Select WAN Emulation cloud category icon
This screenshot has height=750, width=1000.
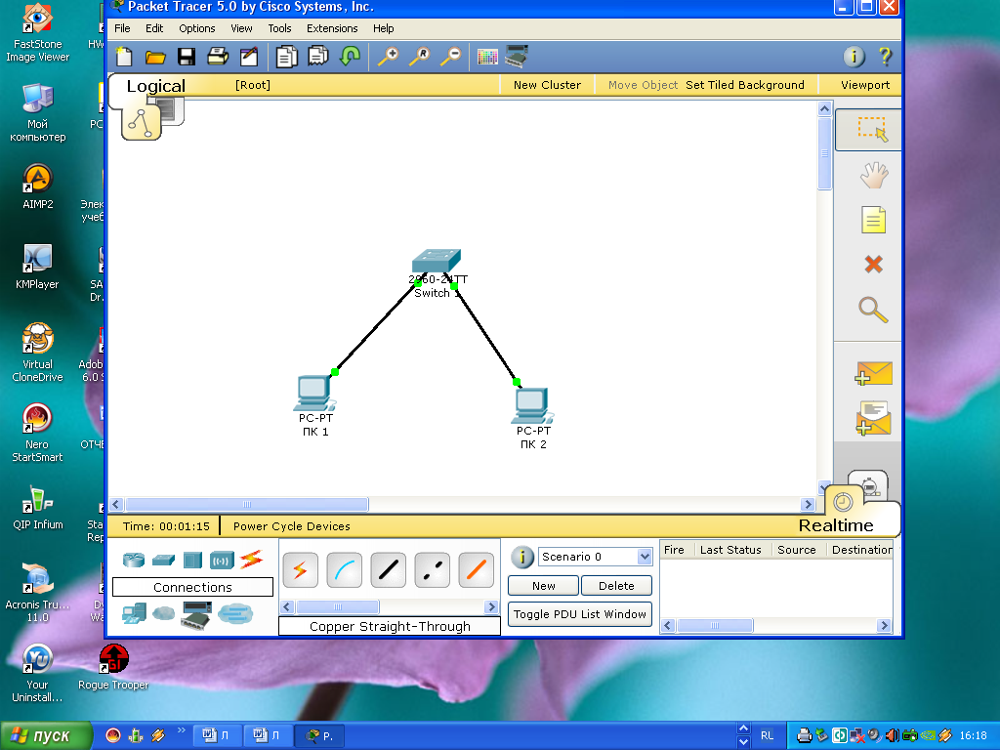coord(164,613)
